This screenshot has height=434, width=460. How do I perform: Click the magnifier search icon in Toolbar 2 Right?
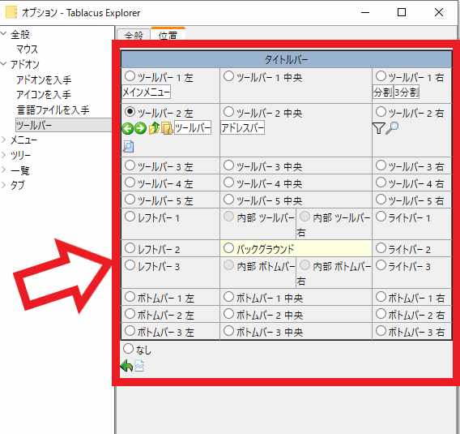pos(392,128)
